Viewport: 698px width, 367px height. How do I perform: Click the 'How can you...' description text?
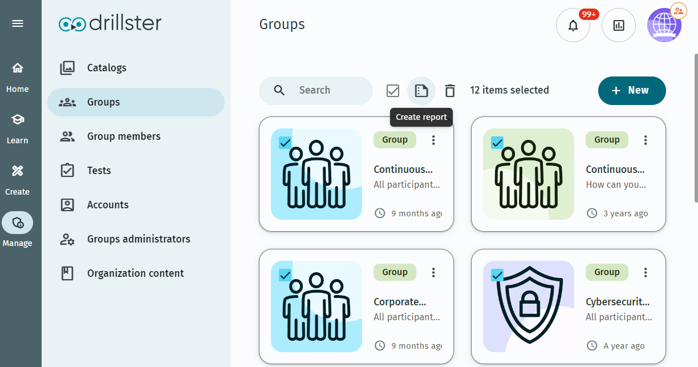pyautogui.click(x=616, y=185)
